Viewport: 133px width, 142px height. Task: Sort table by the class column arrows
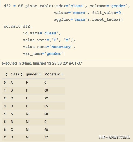(21, 75)
